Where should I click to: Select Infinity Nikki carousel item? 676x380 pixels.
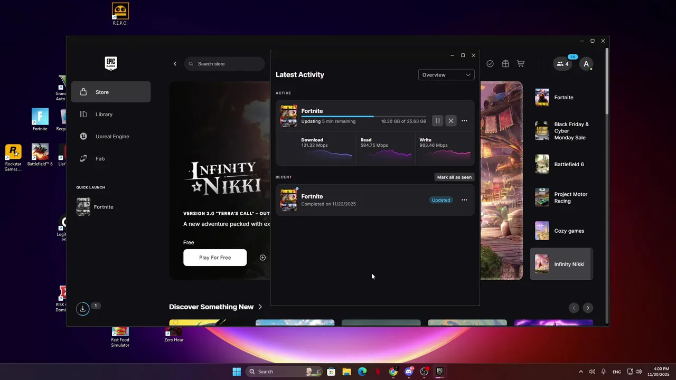pos(561,264)
